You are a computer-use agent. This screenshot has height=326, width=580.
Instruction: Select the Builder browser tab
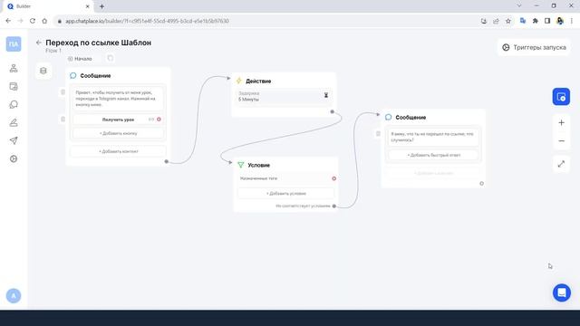[x=48, y=6]
